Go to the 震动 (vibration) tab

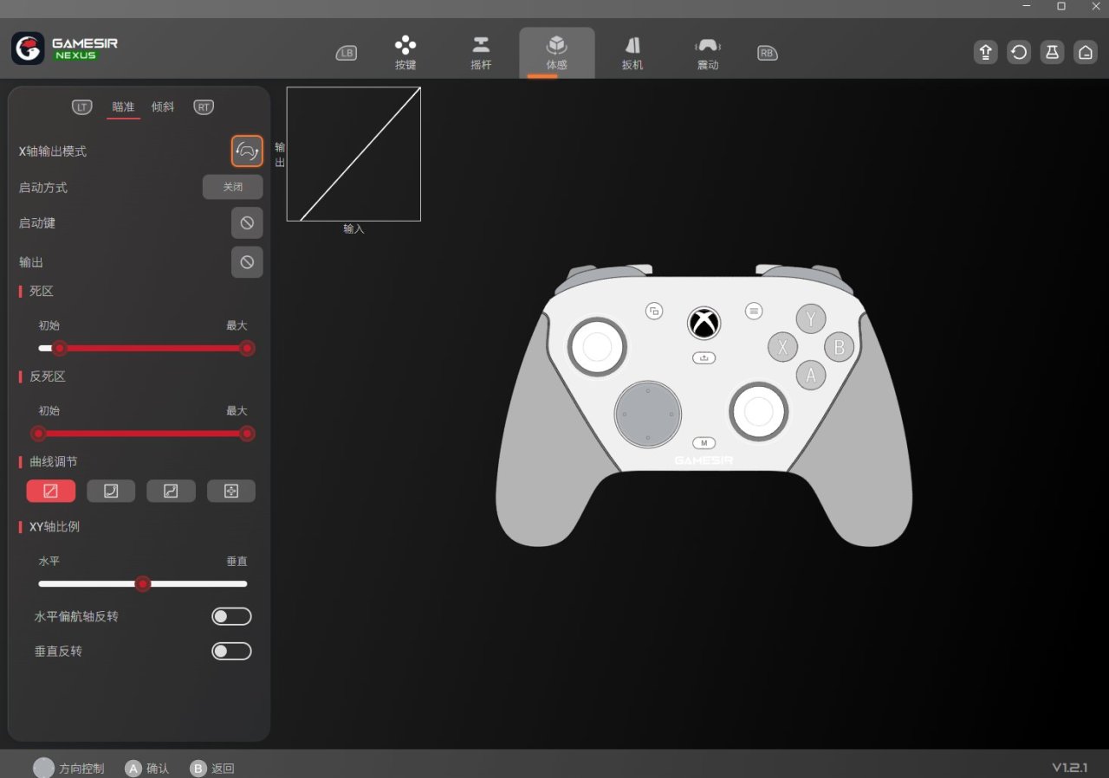coord(708,53)
